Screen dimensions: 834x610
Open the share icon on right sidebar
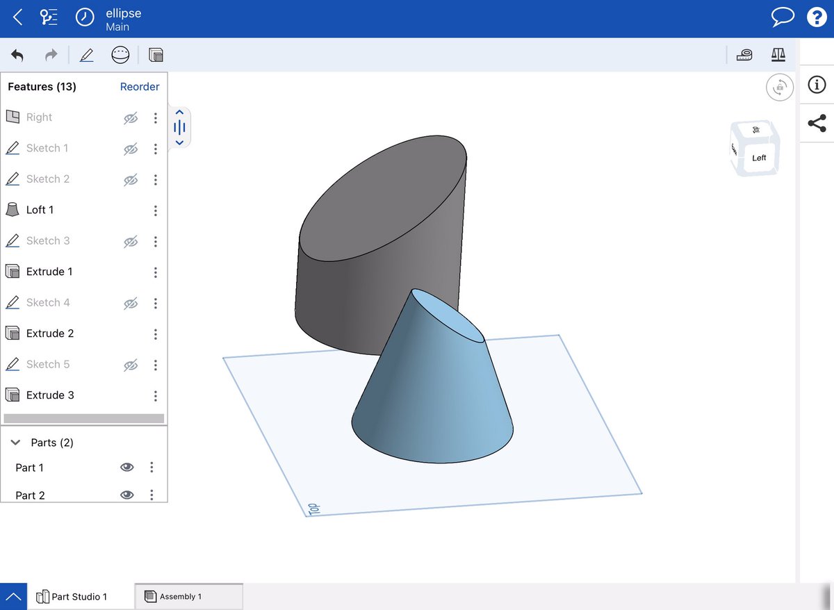pyautogui.click(x=817, y=124)
